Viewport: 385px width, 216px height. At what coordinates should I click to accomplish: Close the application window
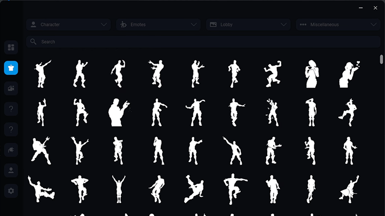click(375, 8)
